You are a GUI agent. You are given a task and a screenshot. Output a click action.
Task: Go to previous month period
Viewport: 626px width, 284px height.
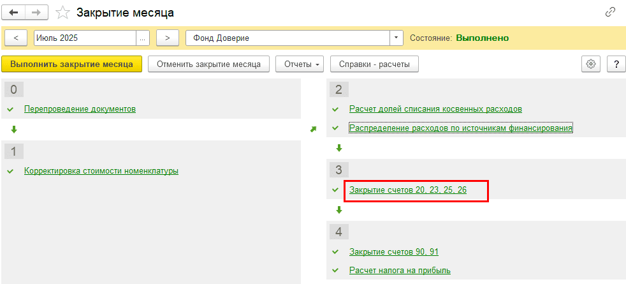(16, 38)
